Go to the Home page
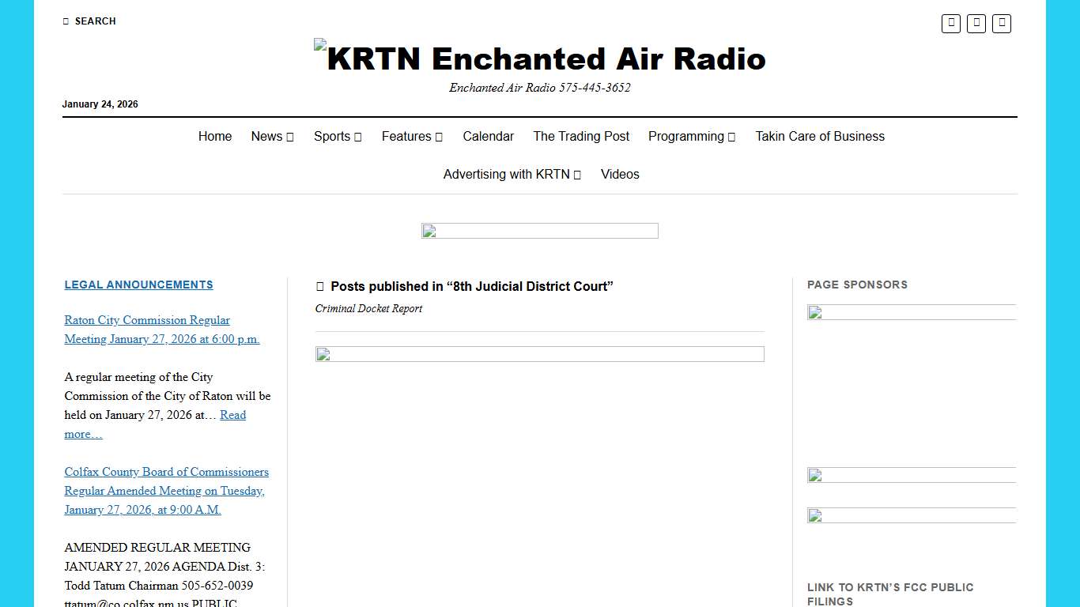This screenshot has height=607, width=1080. pos(214,136)
